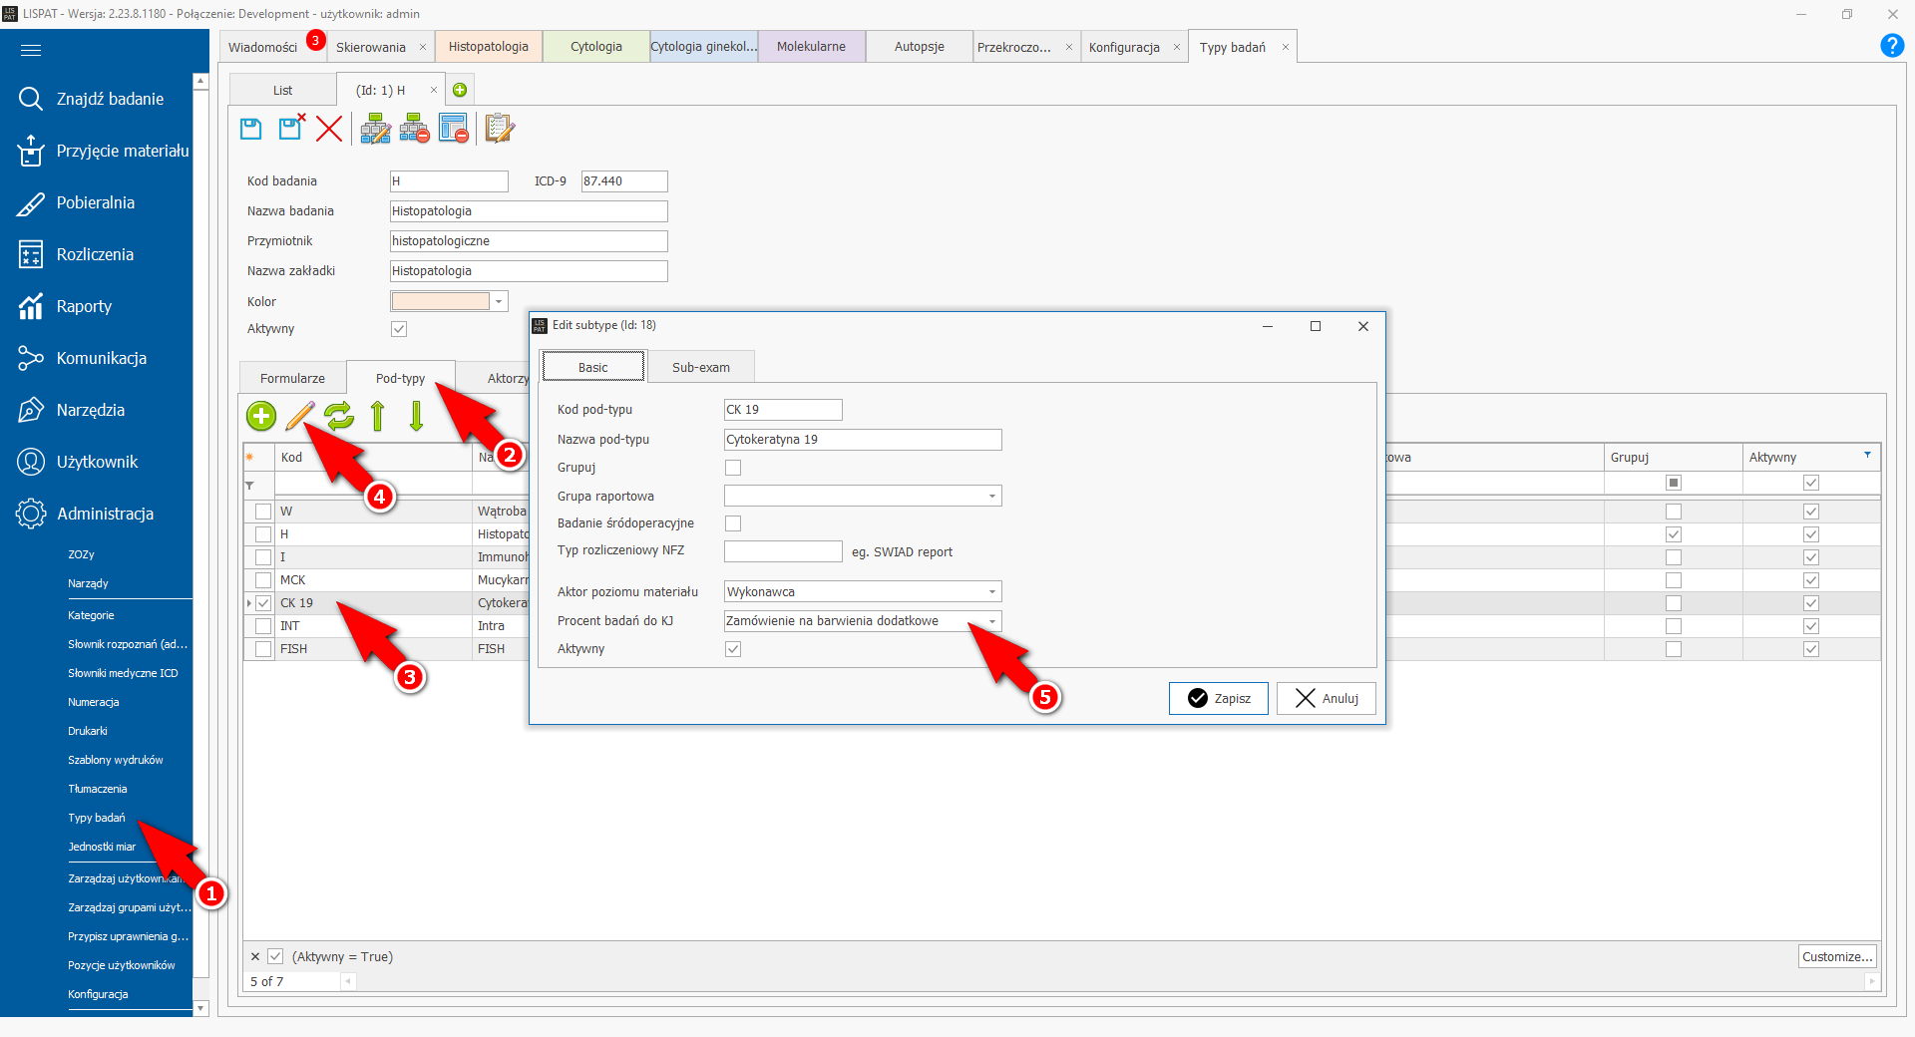Expand the Grupa raportowa dropdown

[991, 497]
